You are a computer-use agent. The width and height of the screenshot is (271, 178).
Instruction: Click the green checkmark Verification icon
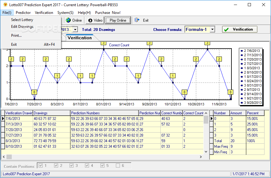click(x=227, y=30)
